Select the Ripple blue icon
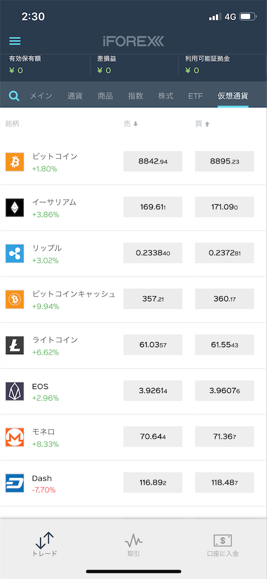Screen dimensions: 267x579 [x=15, y=253]
